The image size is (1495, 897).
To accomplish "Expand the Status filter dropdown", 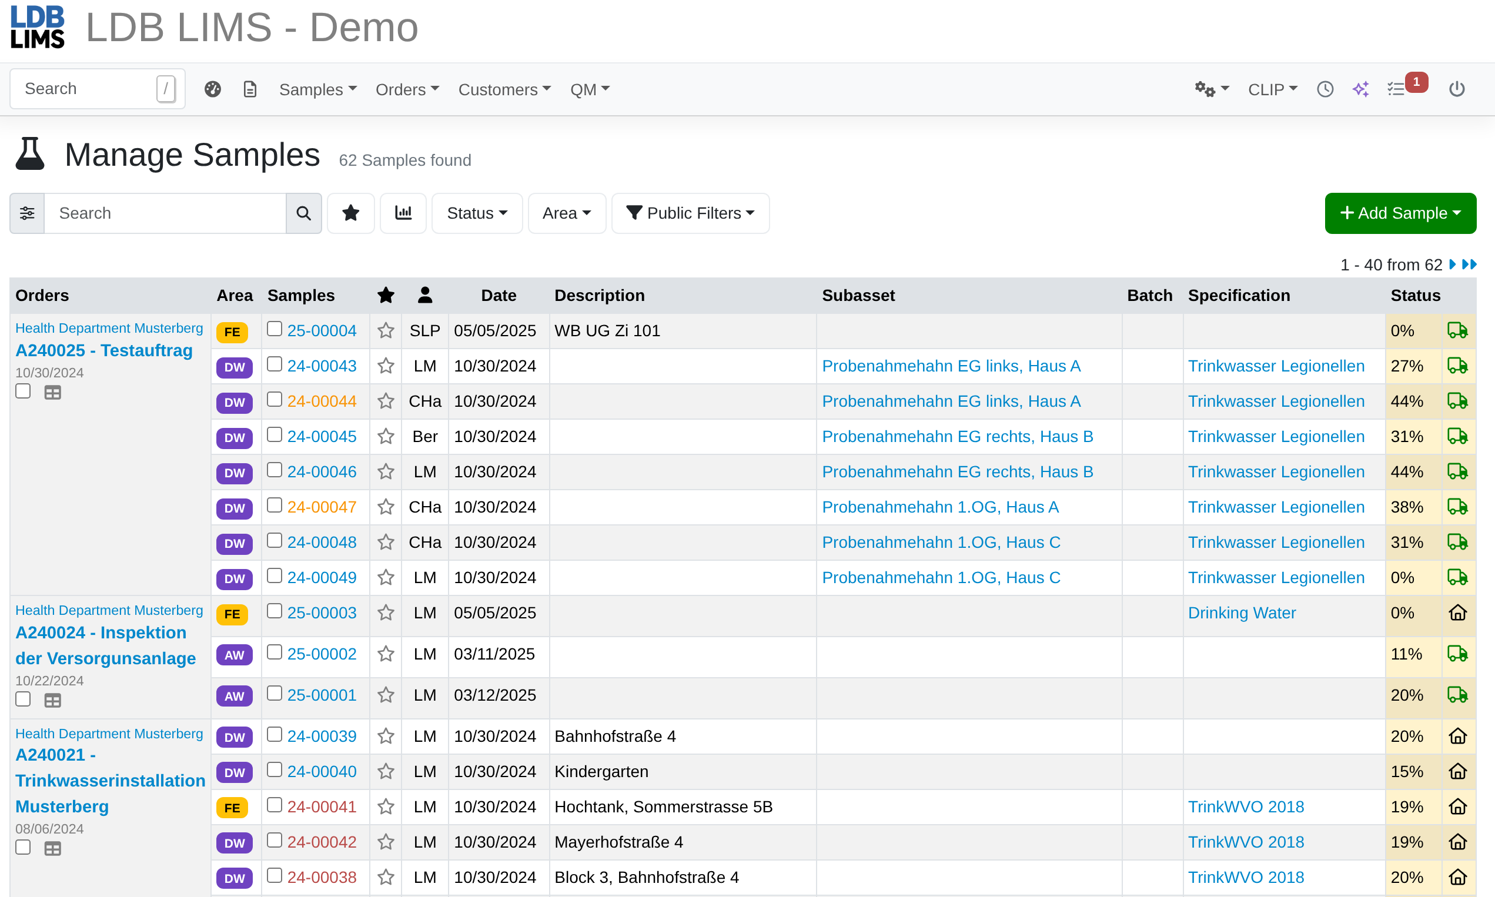I will pos(477,213).
